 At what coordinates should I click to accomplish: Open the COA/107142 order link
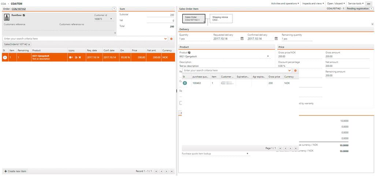click(x=19, y=8)
